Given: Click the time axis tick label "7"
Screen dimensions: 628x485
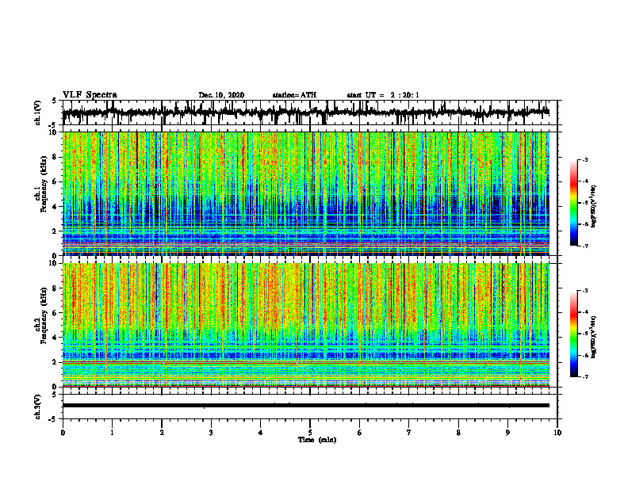Looking at the screenshot, I should click(409, 433).
